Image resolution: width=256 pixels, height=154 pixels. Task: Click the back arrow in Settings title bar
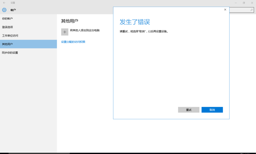click(x=4, y=3)
